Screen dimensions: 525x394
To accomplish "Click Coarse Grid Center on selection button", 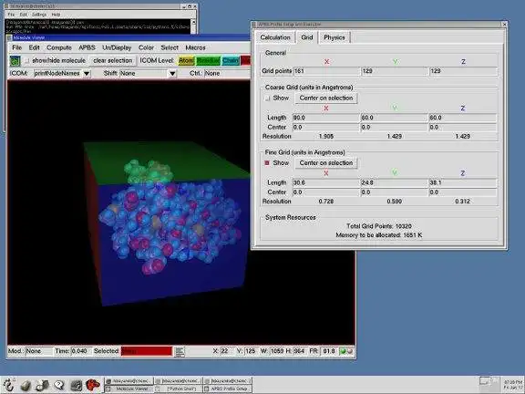I will 326,98.
